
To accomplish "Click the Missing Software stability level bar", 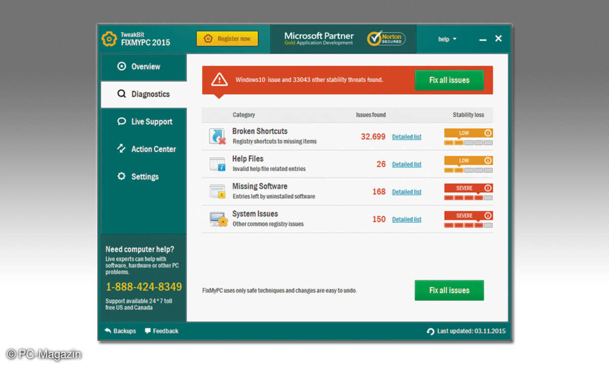I will pyautogui.click(x=468, y=198).
